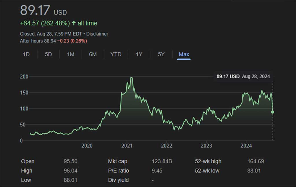296x187 pixels.
Task: Show year-to-date (YTD) chart
Action: [116, 55]
